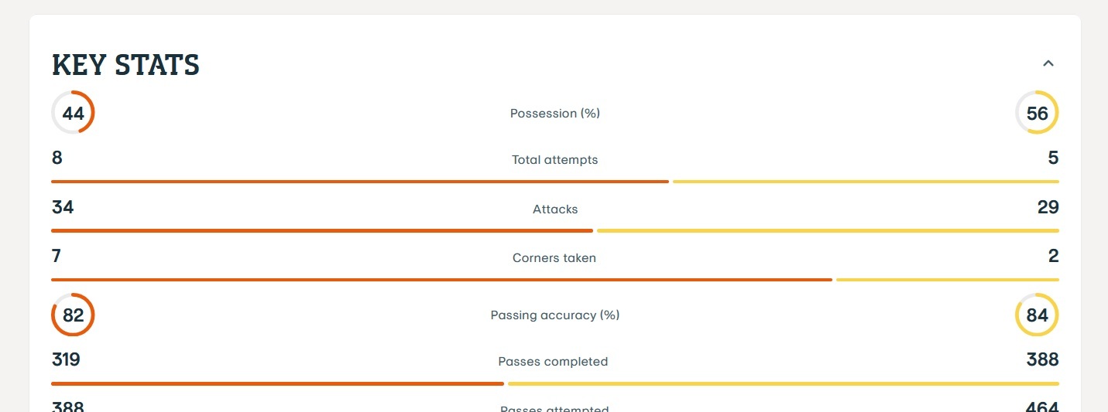Collapse the Key Stats section chevron
The width and height of the screenshot is (1108, 412).
(1048, 63)
